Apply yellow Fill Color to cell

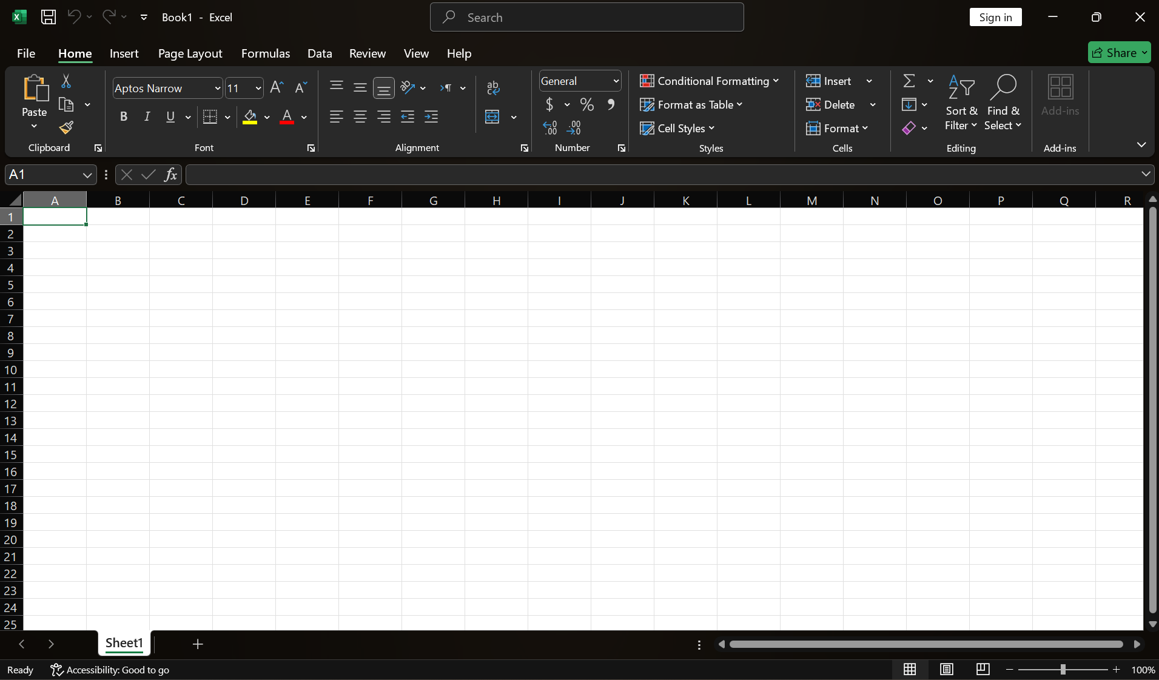[250, 116]
